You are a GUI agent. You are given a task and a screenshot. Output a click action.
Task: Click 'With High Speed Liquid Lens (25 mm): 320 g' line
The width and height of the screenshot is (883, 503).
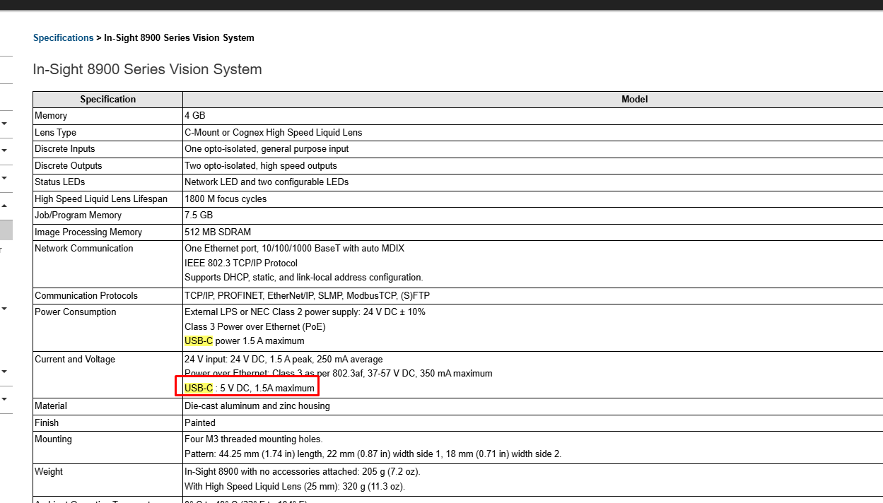click(x=295, y=486)
